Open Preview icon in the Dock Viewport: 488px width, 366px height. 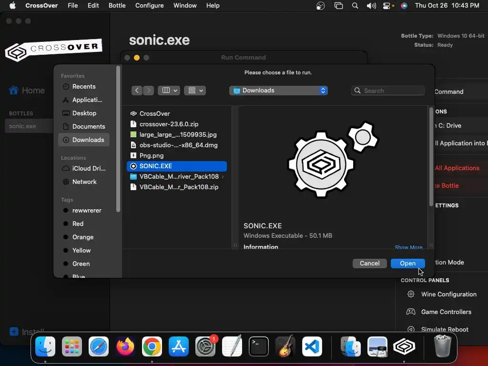pos(377,346)
